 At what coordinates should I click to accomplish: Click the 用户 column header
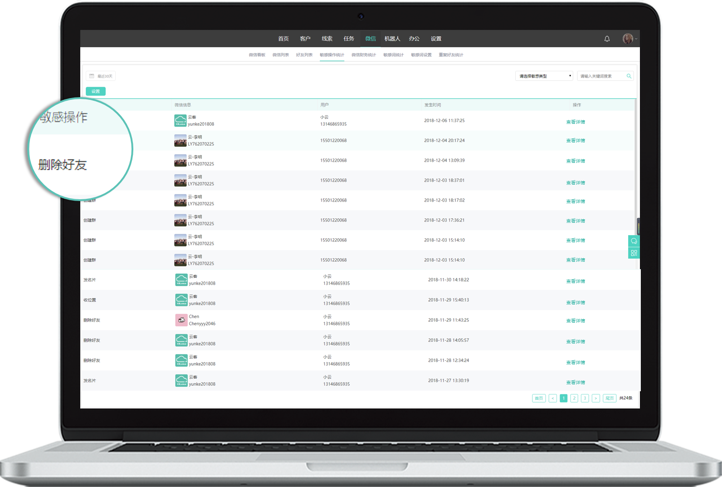[324, 105]
